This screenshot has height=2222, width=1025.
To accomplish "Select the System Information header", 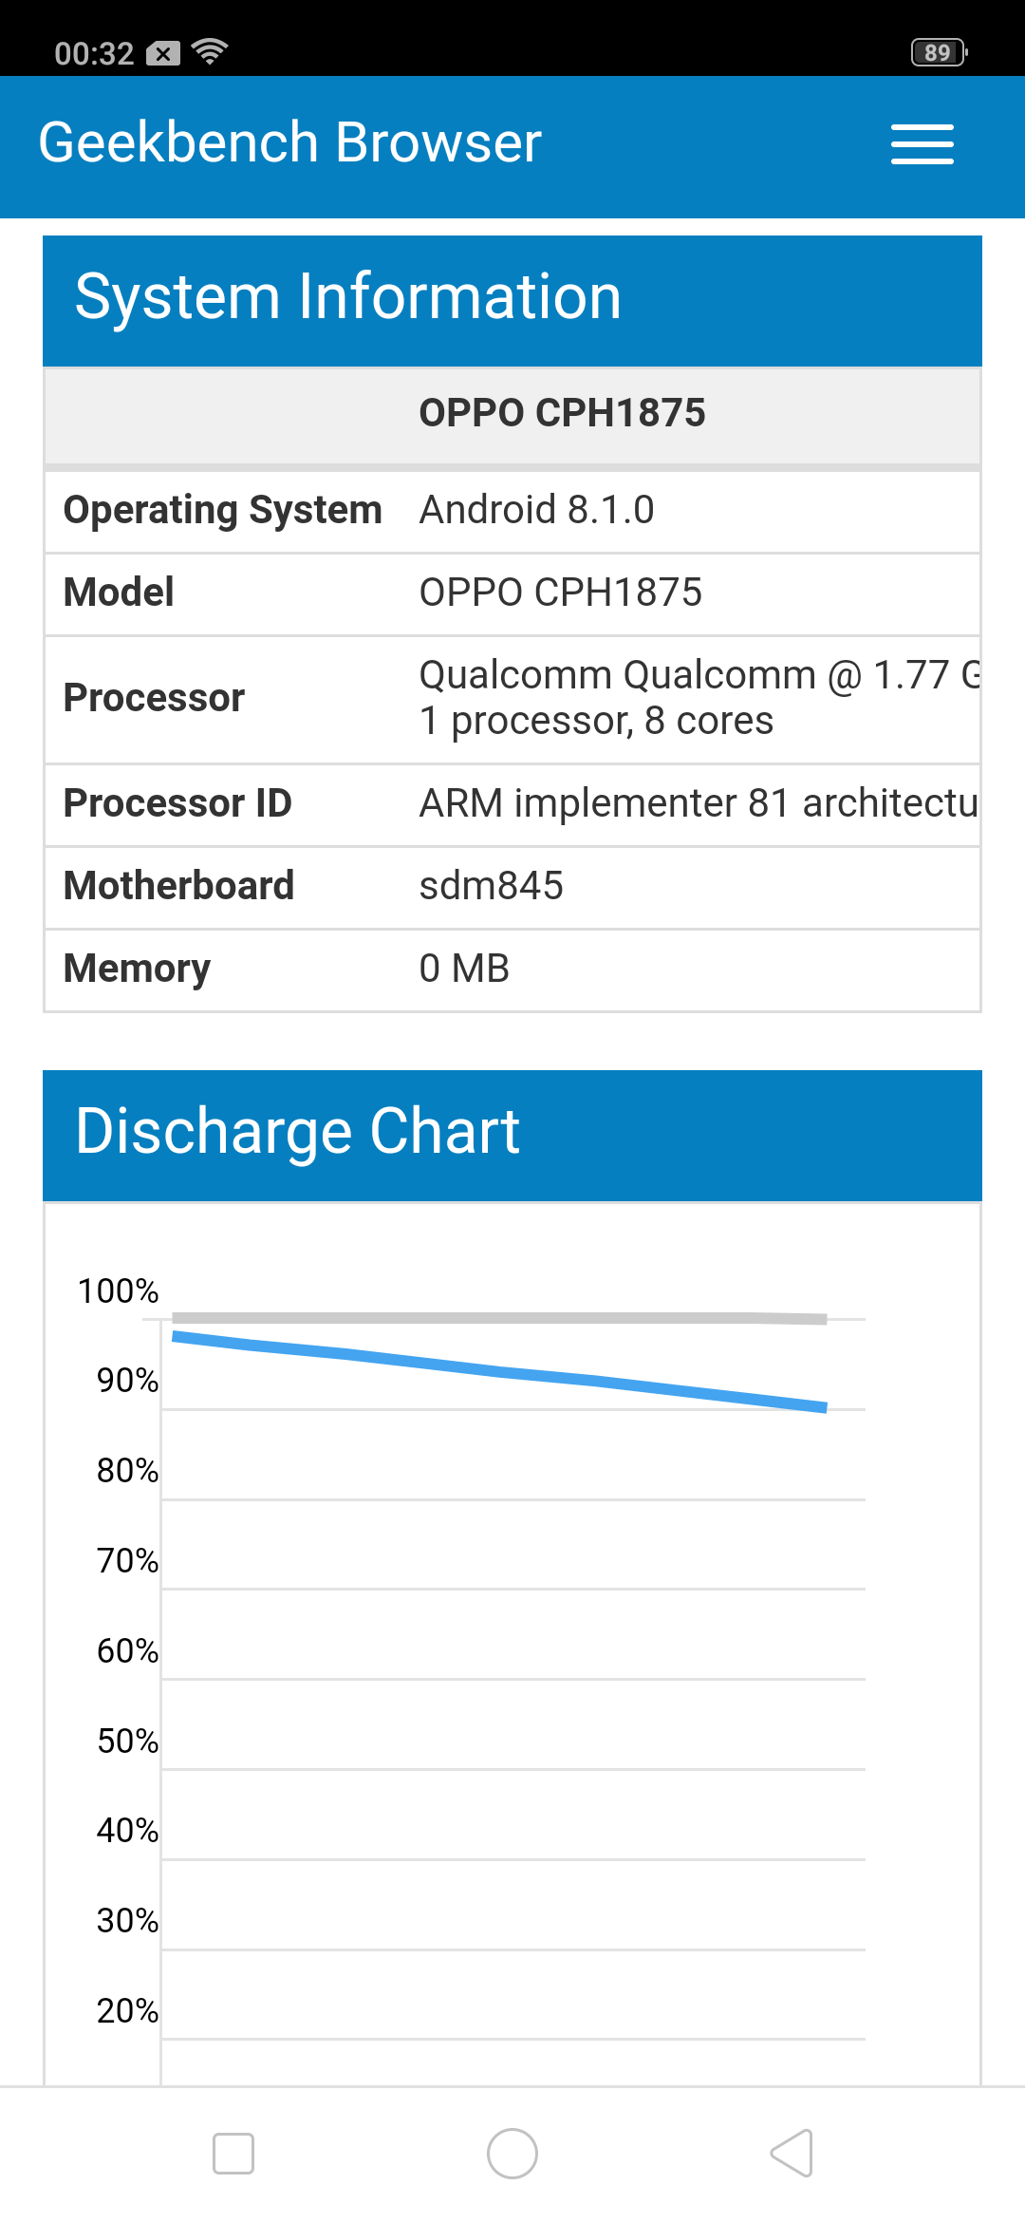I will pos(347,297).
